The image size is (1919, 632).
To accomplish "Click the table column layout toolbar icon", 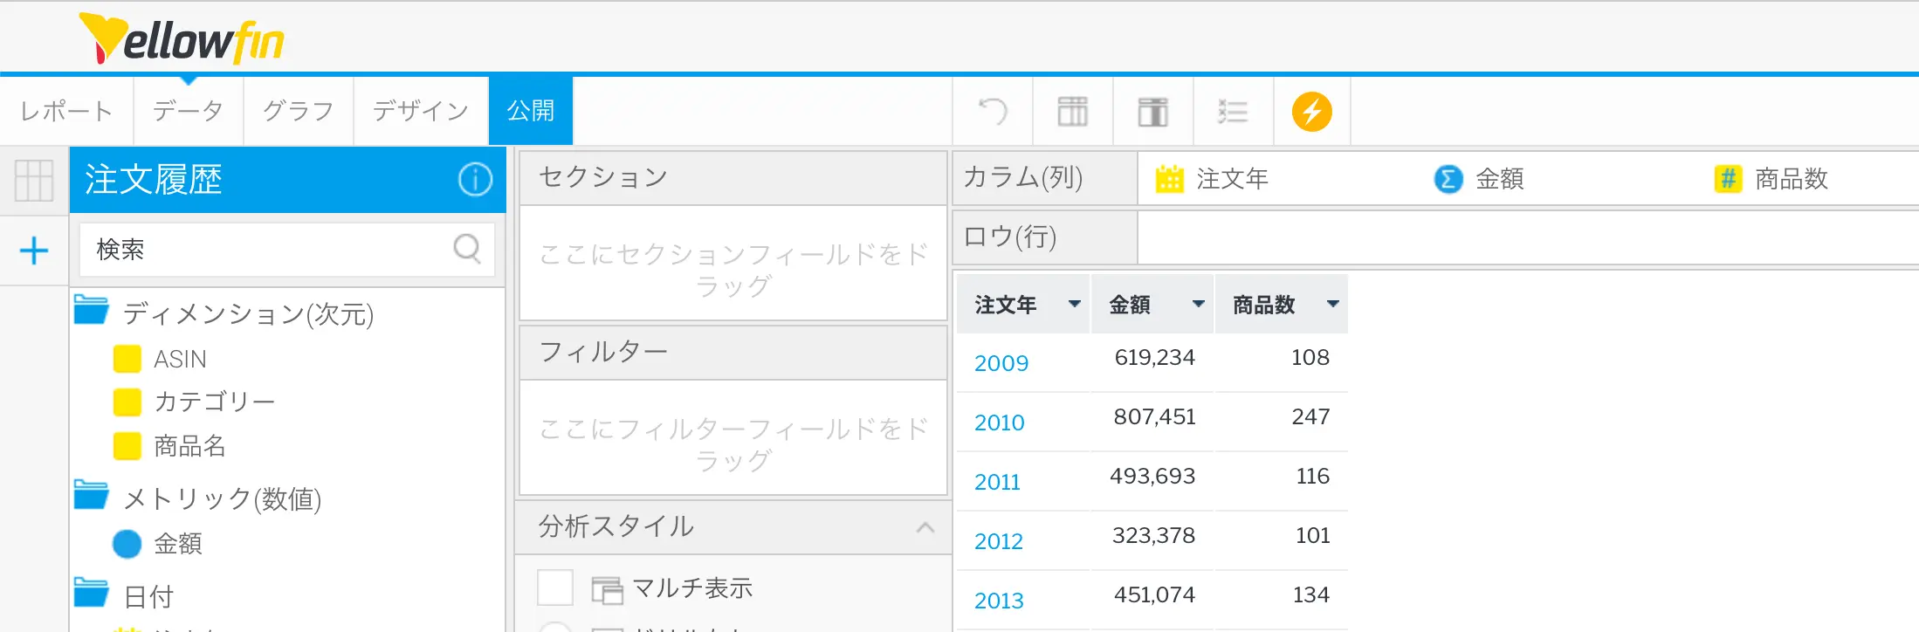I will click(x=1072, y=112).
